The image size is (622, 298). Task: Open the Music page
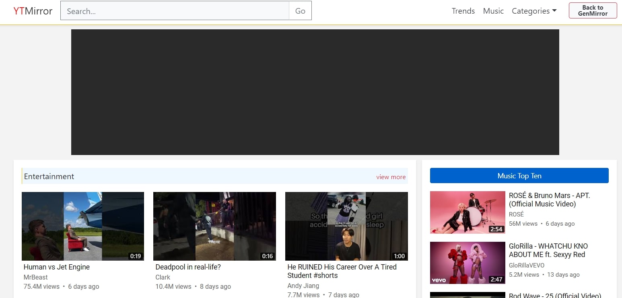493,11
